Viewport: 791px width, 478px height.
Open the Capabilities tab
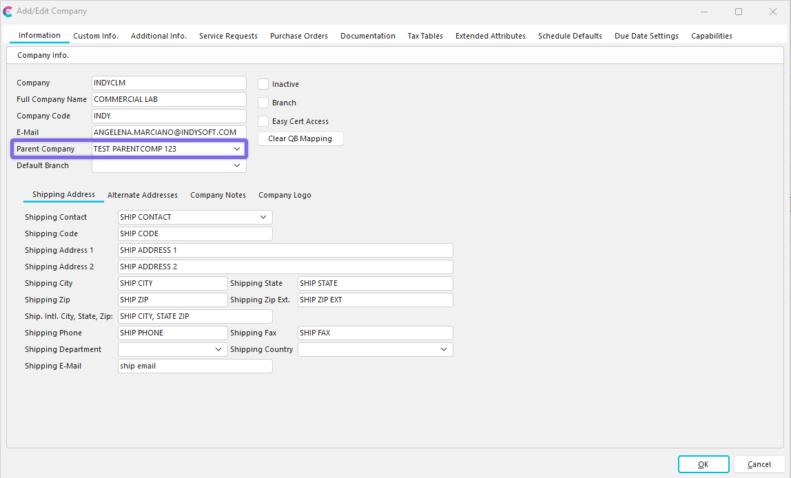click(711, 36)
